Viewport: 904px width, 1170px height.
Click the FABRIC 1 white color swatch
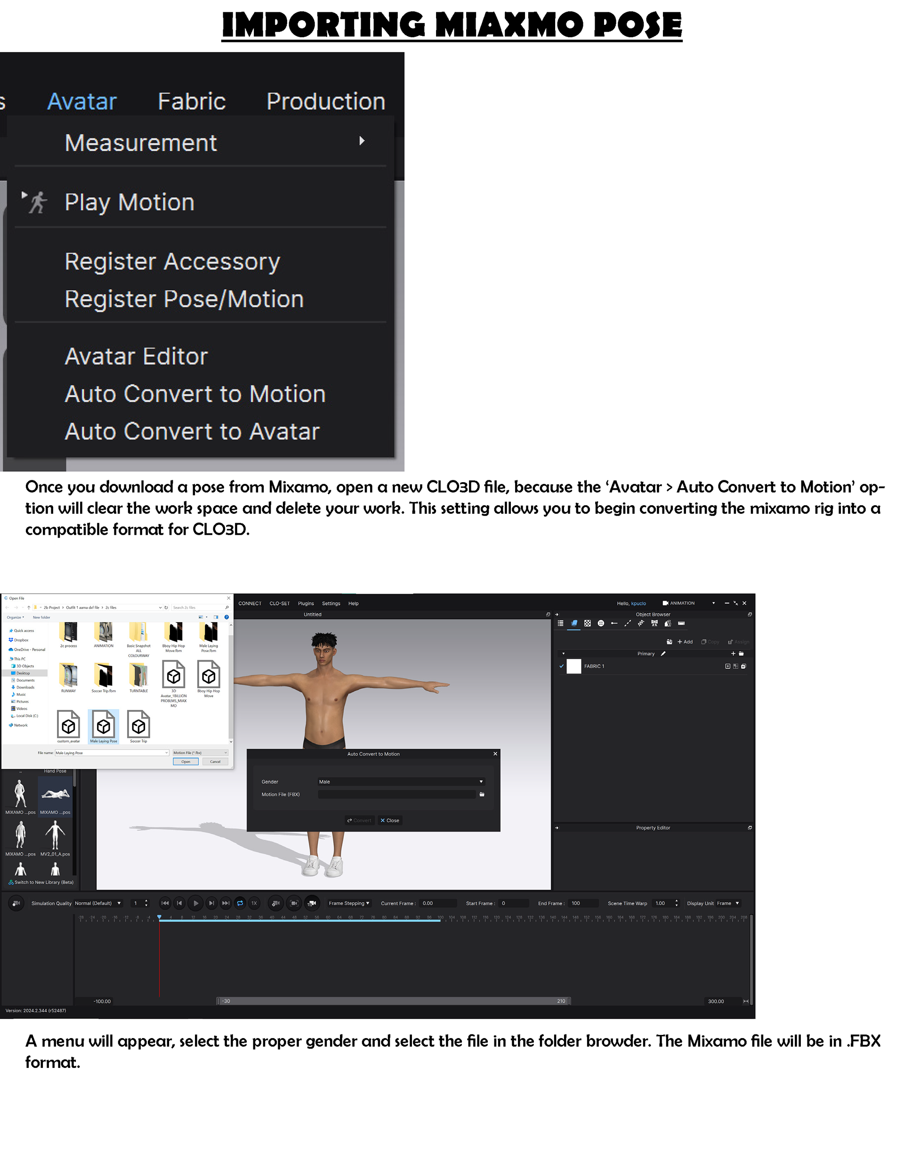(x=574, y=666)
